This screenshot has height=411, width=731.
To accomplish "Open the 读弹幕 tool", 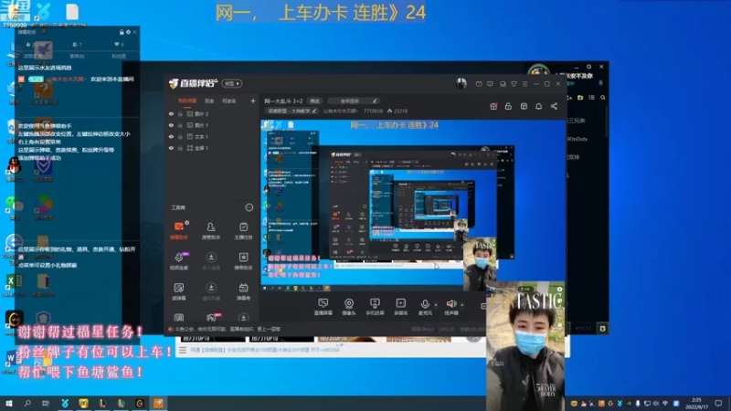I will click(178, 291).
